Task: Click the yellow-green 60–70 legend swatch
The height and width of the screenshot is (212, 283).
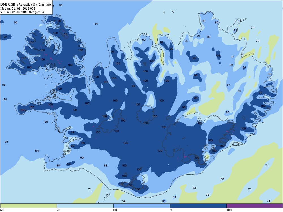Action: (29, 206)
